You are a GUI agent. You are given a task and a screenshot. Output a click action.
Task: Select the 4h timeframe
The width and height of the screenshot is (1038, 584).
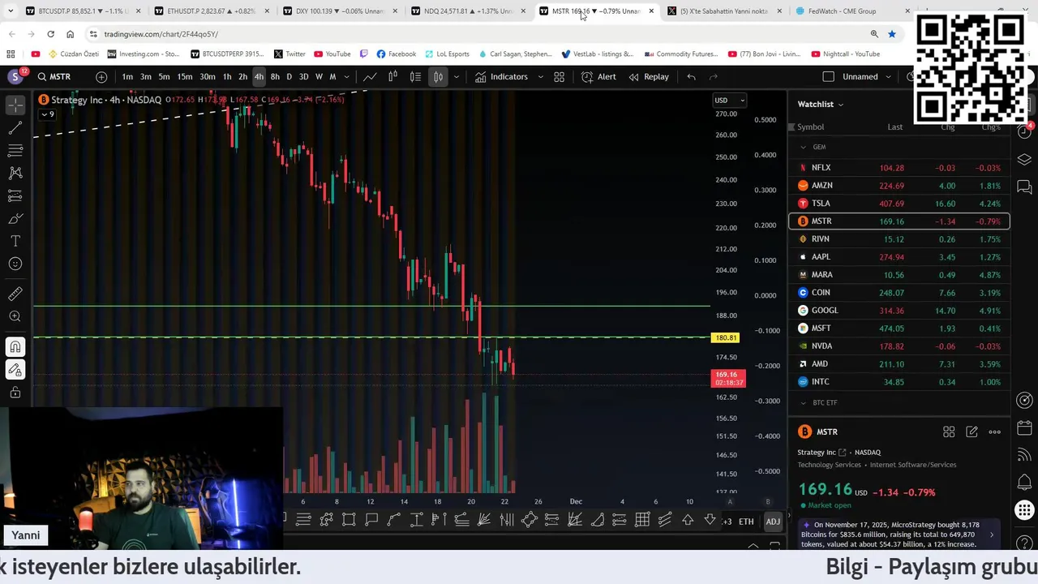259,77
